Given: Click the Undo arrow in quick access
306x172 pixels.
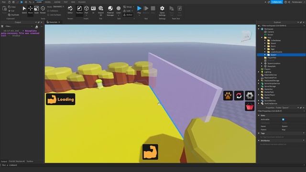Looking at the screenshot, I should (30, 2).
